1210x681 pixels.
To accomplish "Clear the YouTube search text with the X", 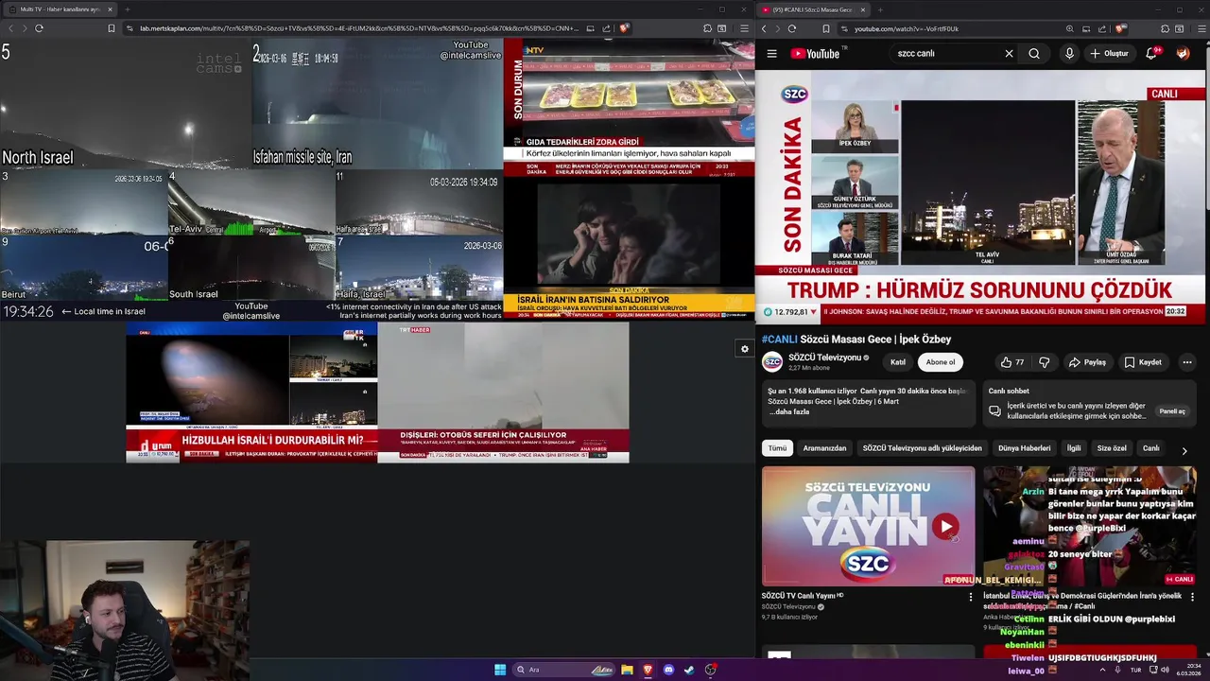I will [1009, 54].
